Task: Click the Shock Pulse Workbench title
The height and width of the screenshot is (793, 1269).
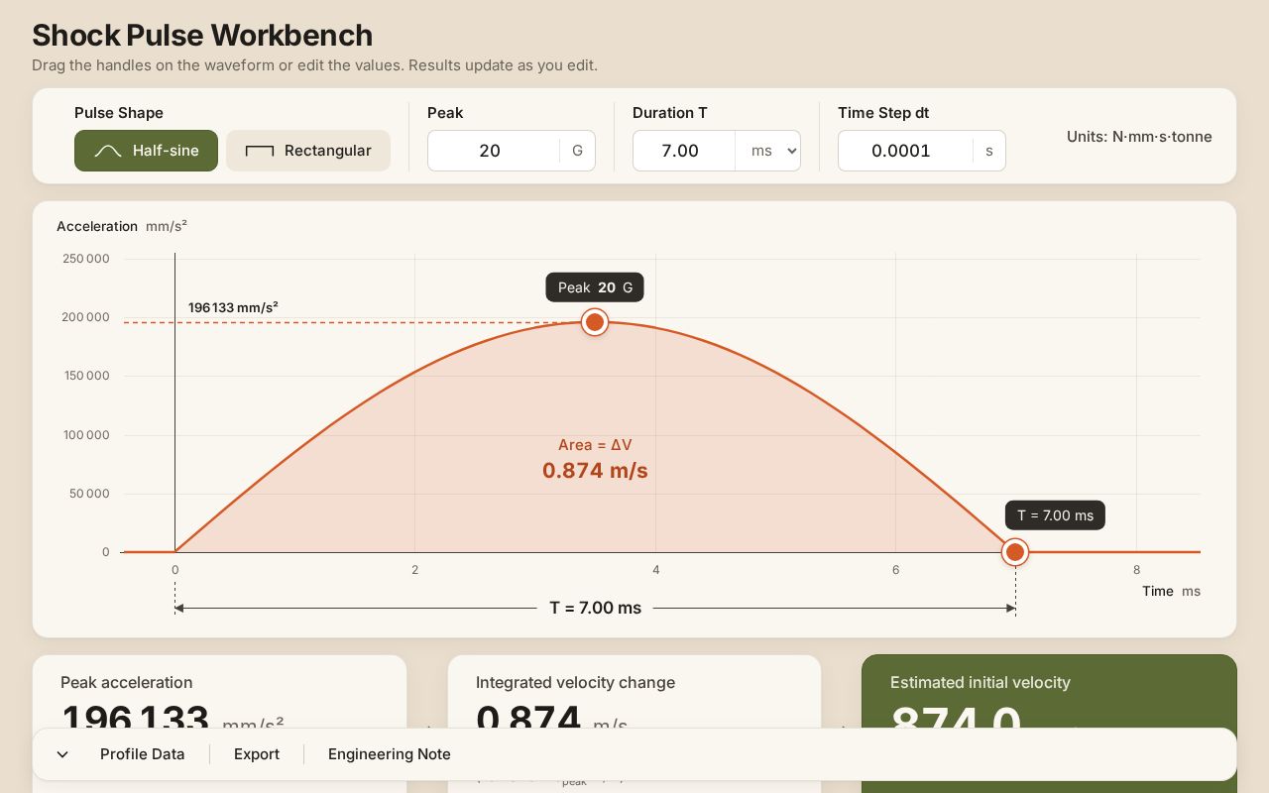Action: [x=202, y=35]
